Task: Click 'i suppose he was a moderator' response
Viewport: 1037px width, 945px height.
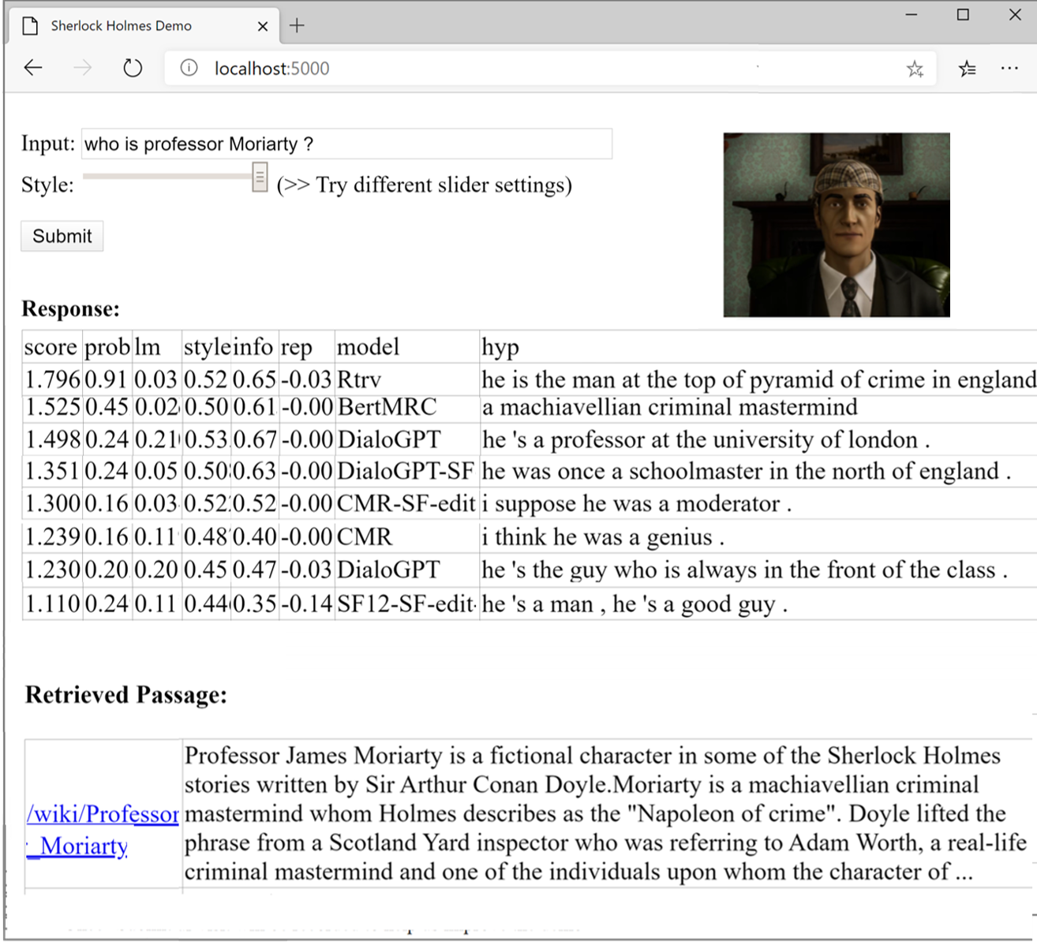Action: (637, 504)
